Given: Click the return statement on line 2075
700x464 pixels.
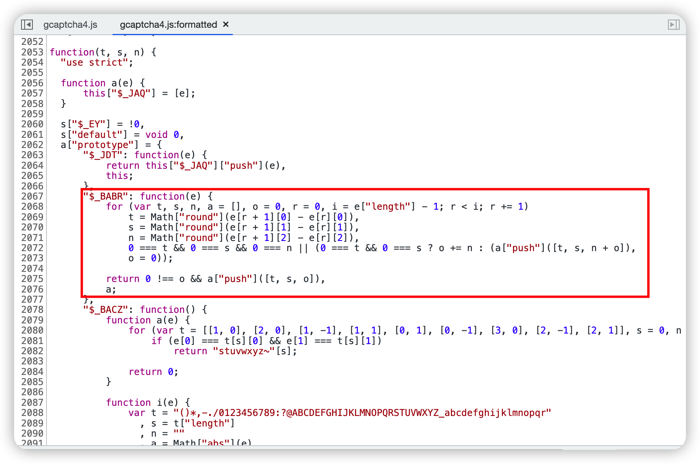Looking at the screenshot, I should (216, 279).
